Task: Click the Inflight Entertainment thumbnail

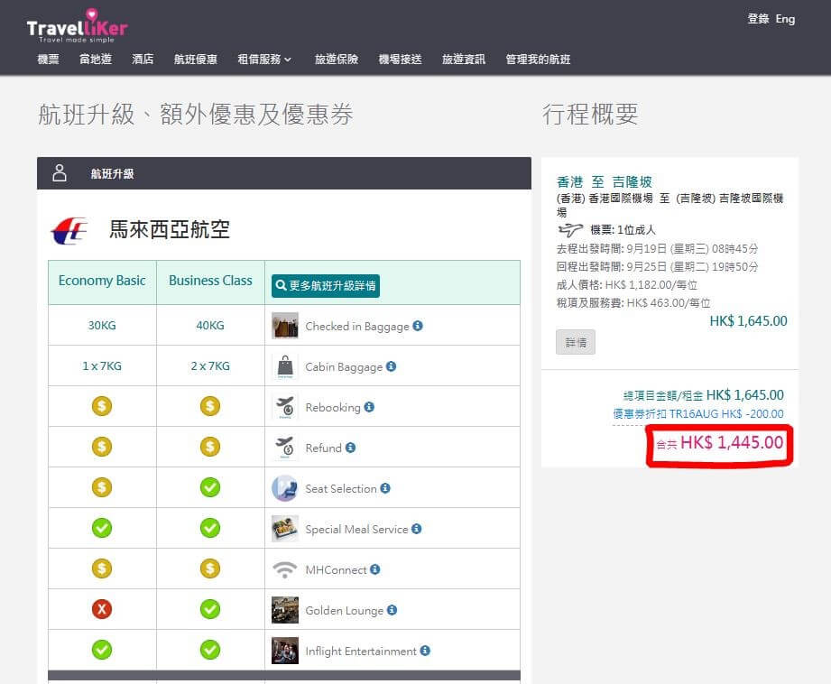Action: pos(285,651)
